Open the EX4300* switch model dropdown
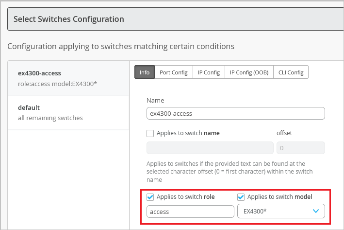Image resolution: width=344 pixels, height=230 pixels. pyautogui.click(x=280, y=211)
